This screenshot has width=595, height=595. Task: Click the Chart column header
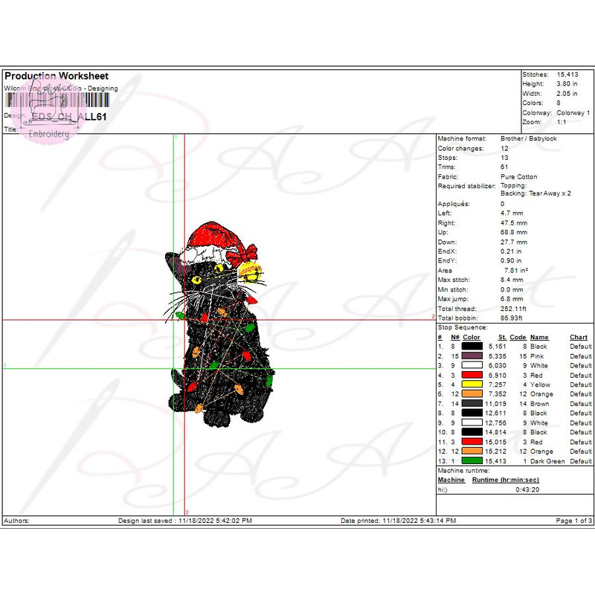579,337
